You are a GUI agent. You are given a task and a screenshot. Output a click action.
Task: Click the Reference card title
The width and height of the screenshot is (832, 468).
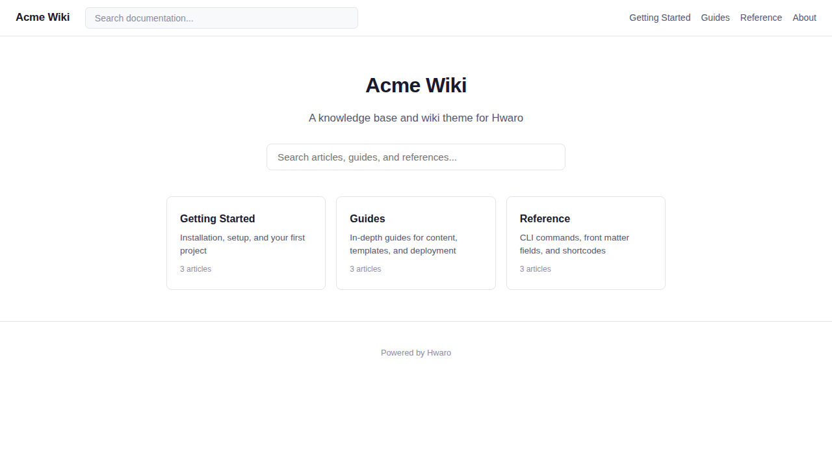pos(545,218)
